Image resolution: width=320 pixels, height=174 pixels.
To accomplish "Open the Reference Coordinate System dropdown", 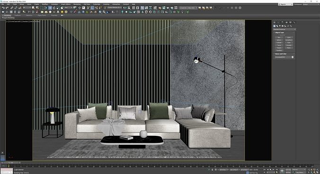I will 68,8.
